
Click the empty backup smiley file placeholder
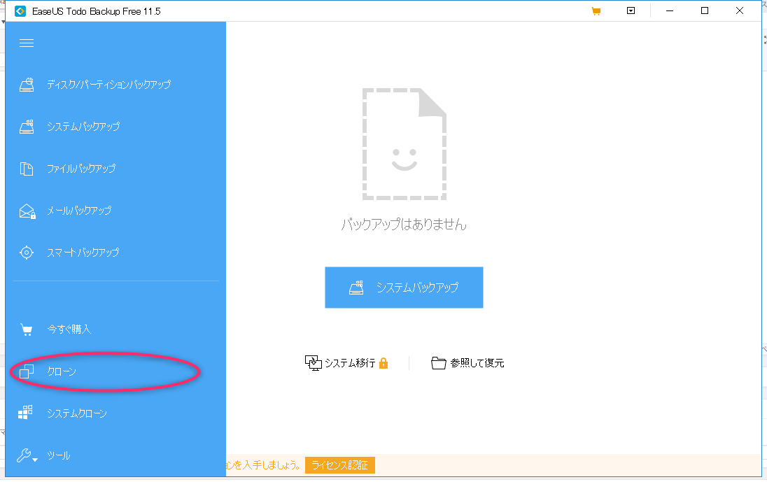point(404,144)
